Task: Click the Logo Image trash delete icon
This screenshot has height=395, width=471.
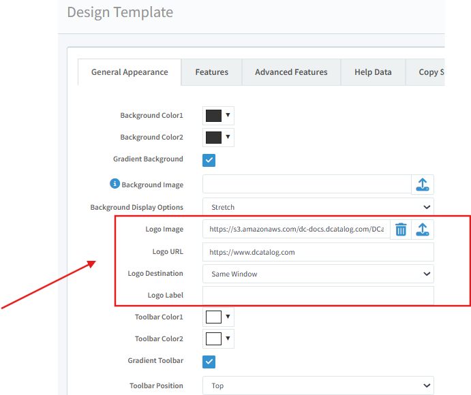Action: click(401, 230)
